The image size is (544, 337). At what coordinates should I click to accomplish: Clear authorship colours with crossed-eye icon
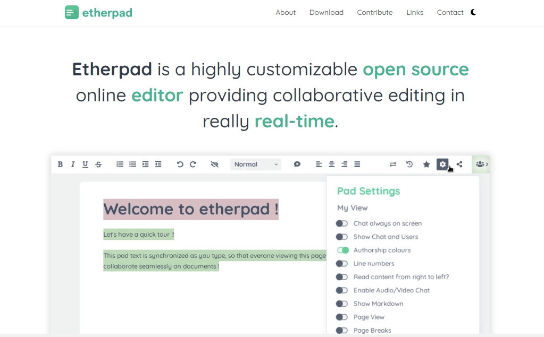coord(214,164)
